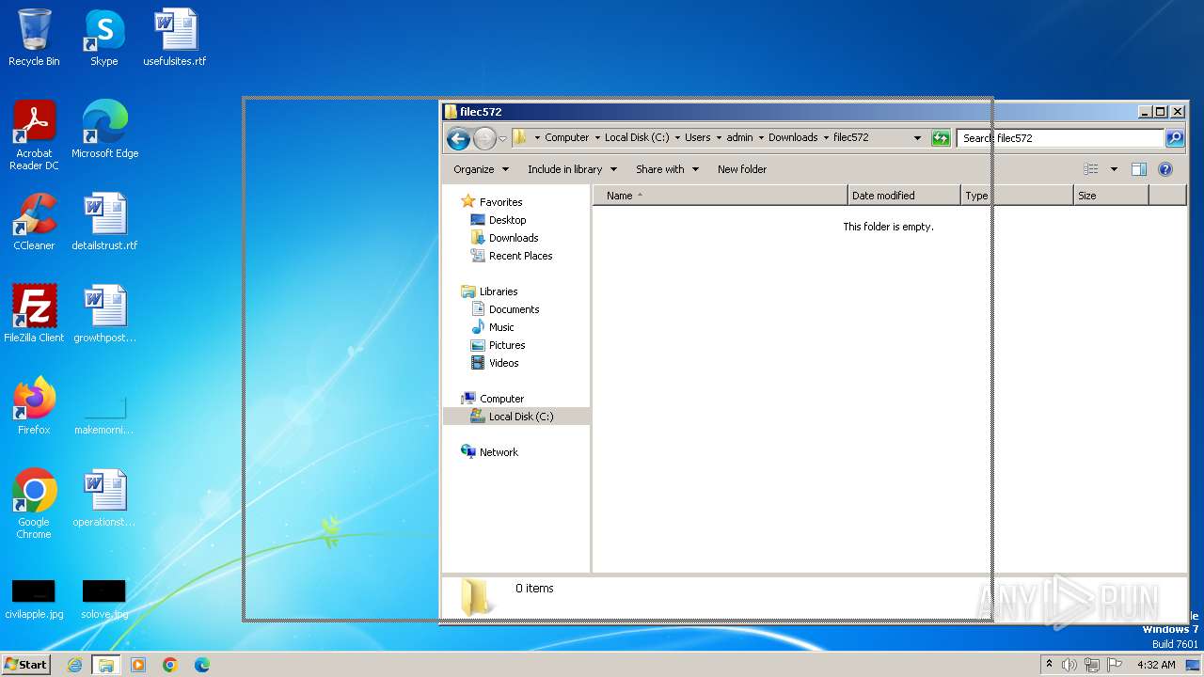This screenshot has height=677, width=1204.
Task: Click Downloads in the address breadcrumb
Action: pos(793,137)
